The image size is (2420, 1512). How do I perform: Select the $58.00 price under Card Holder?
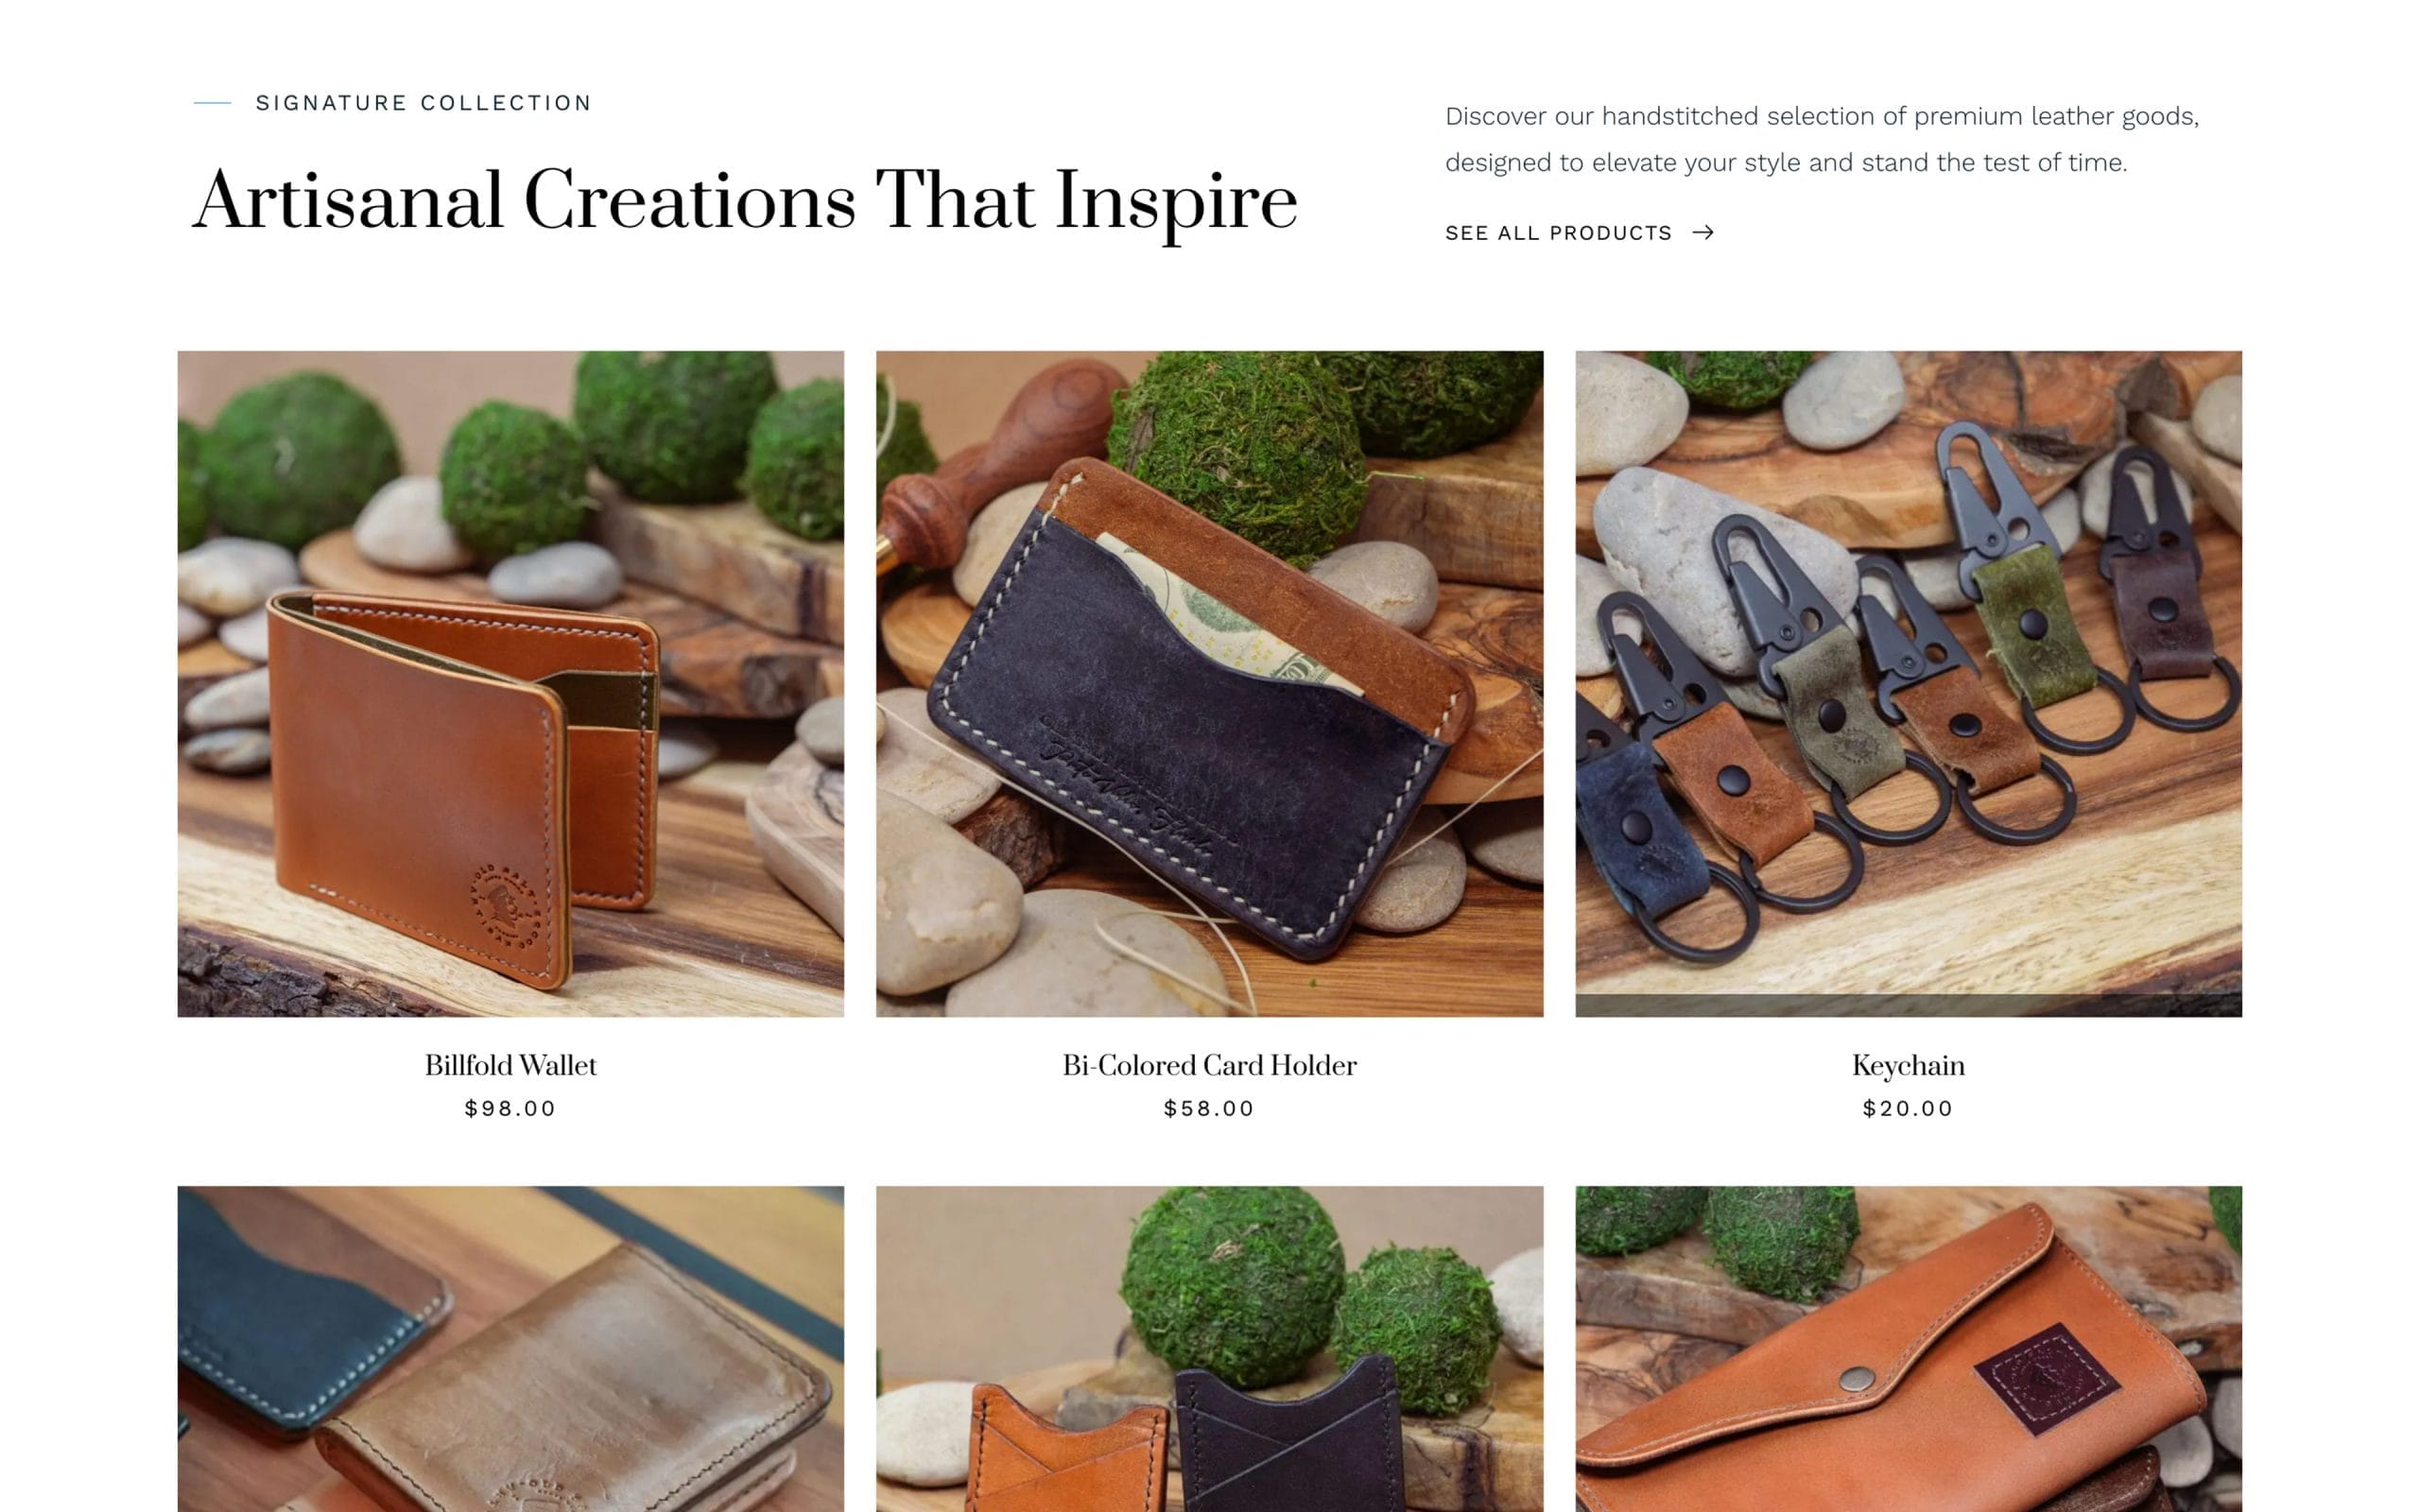(1209, 1108)
